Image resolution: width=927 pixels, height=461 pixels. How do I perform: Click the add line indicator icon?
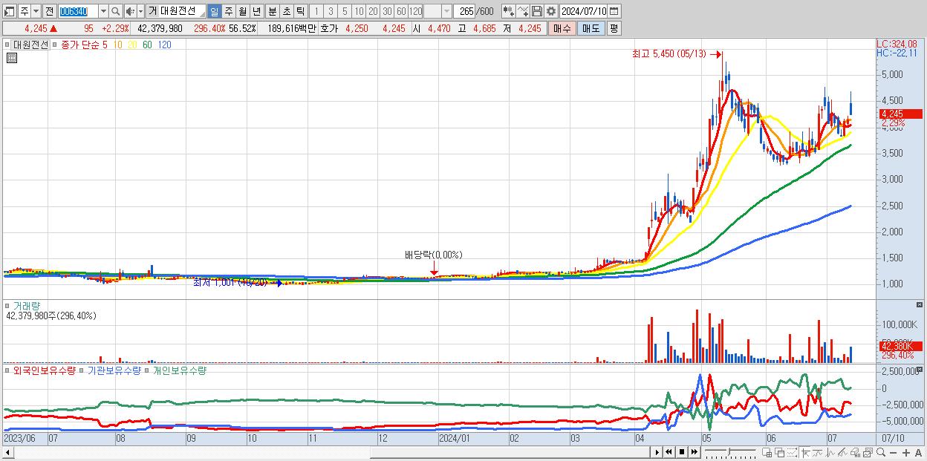pyautogui.click(x=522, y=11)
